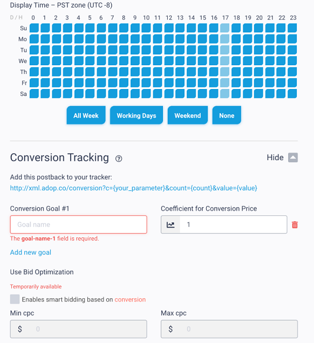Collapse Conversion Tracking with the arrow icon
The width and height of the screenshot is (314, 343).
(x=293, y=157)
